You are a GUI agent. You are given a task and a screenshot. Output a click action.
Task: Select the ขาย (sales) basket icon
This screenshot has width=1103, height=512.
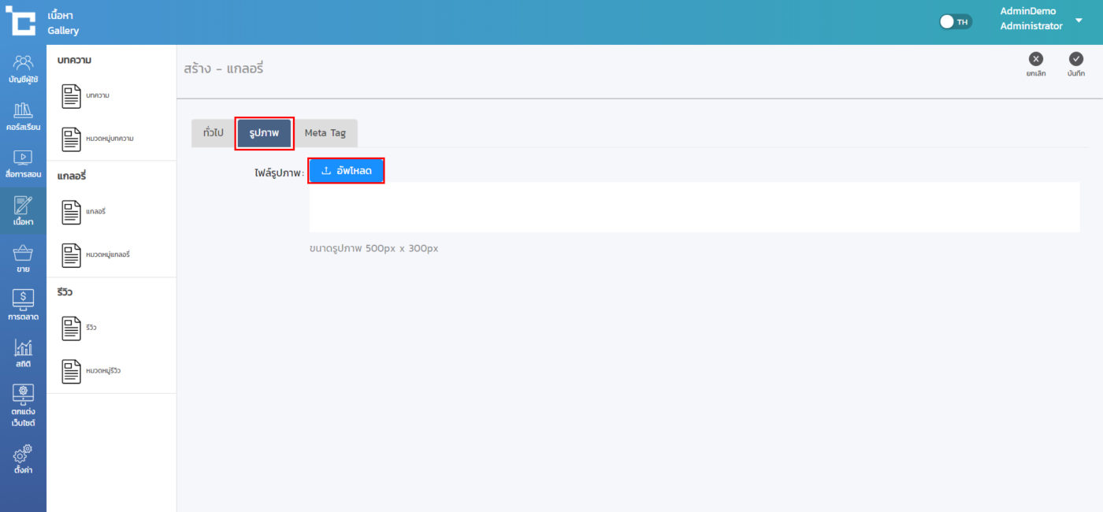[23, 258]
